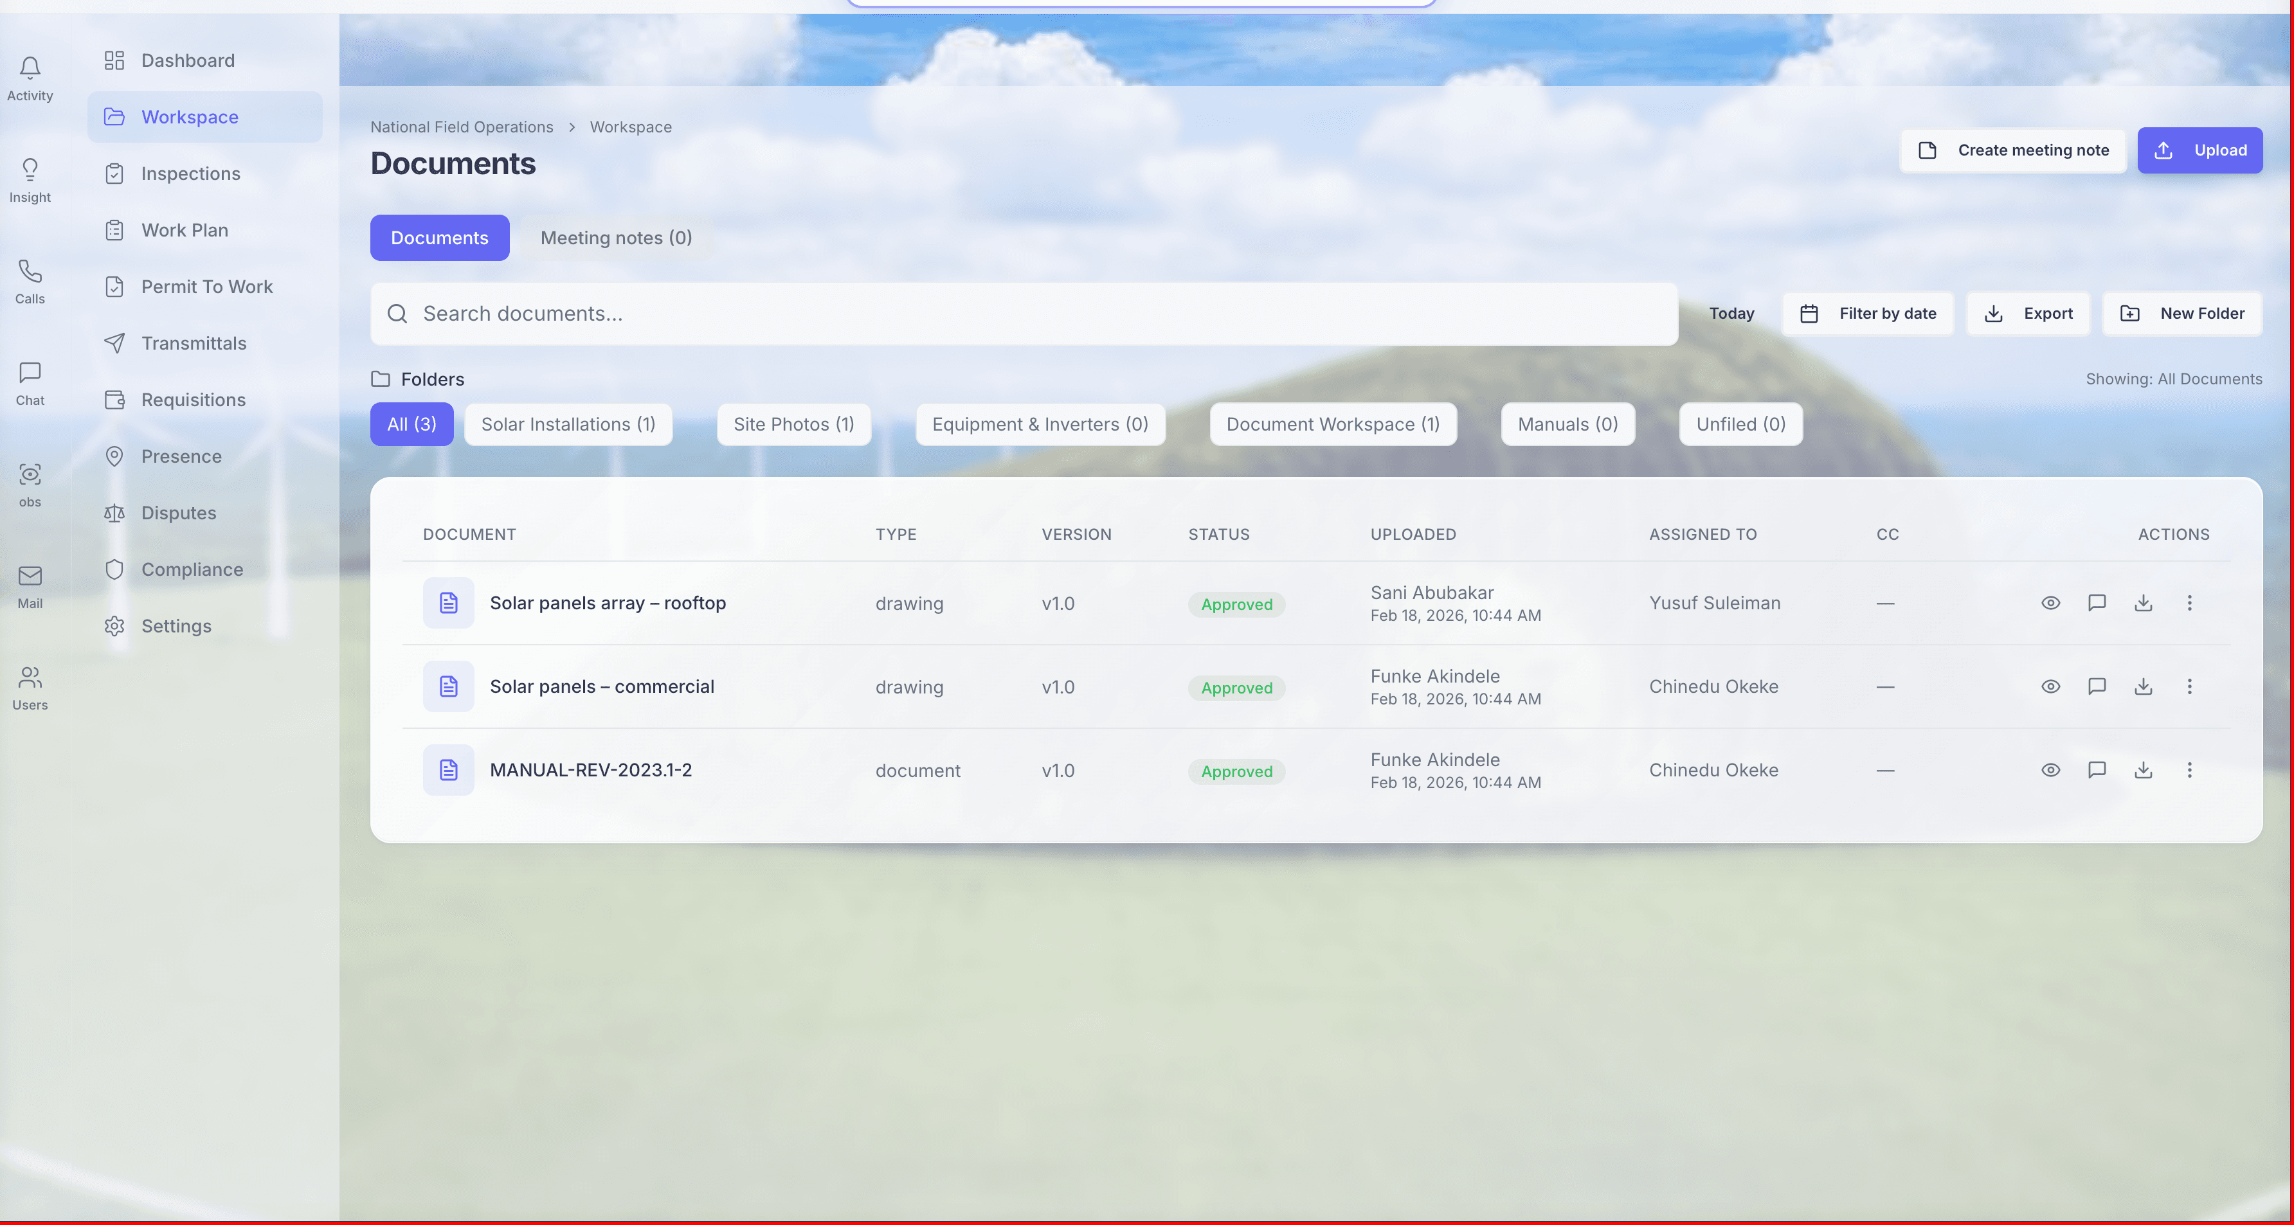This screenshot has width=2294, height=1225.
Task: Open the Activity panel from the left rail
Action: click(30, 78)
